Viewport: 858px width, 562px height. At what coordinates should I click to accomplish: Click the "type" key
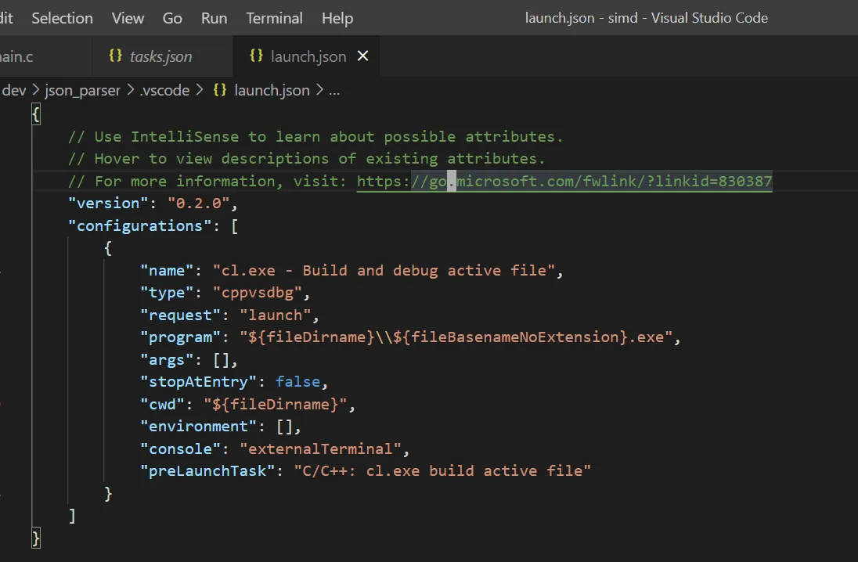pyautogui.click(x=167, y=293)
